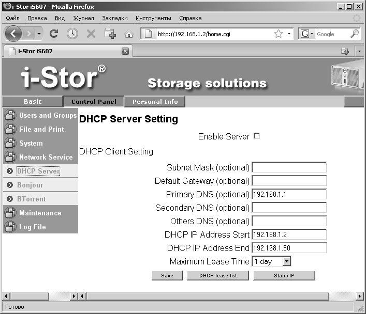This screenshot has height=314, width=366.
Task: Click the browser Reload icon
Action: pyautogui.click(x=54, y=34)
